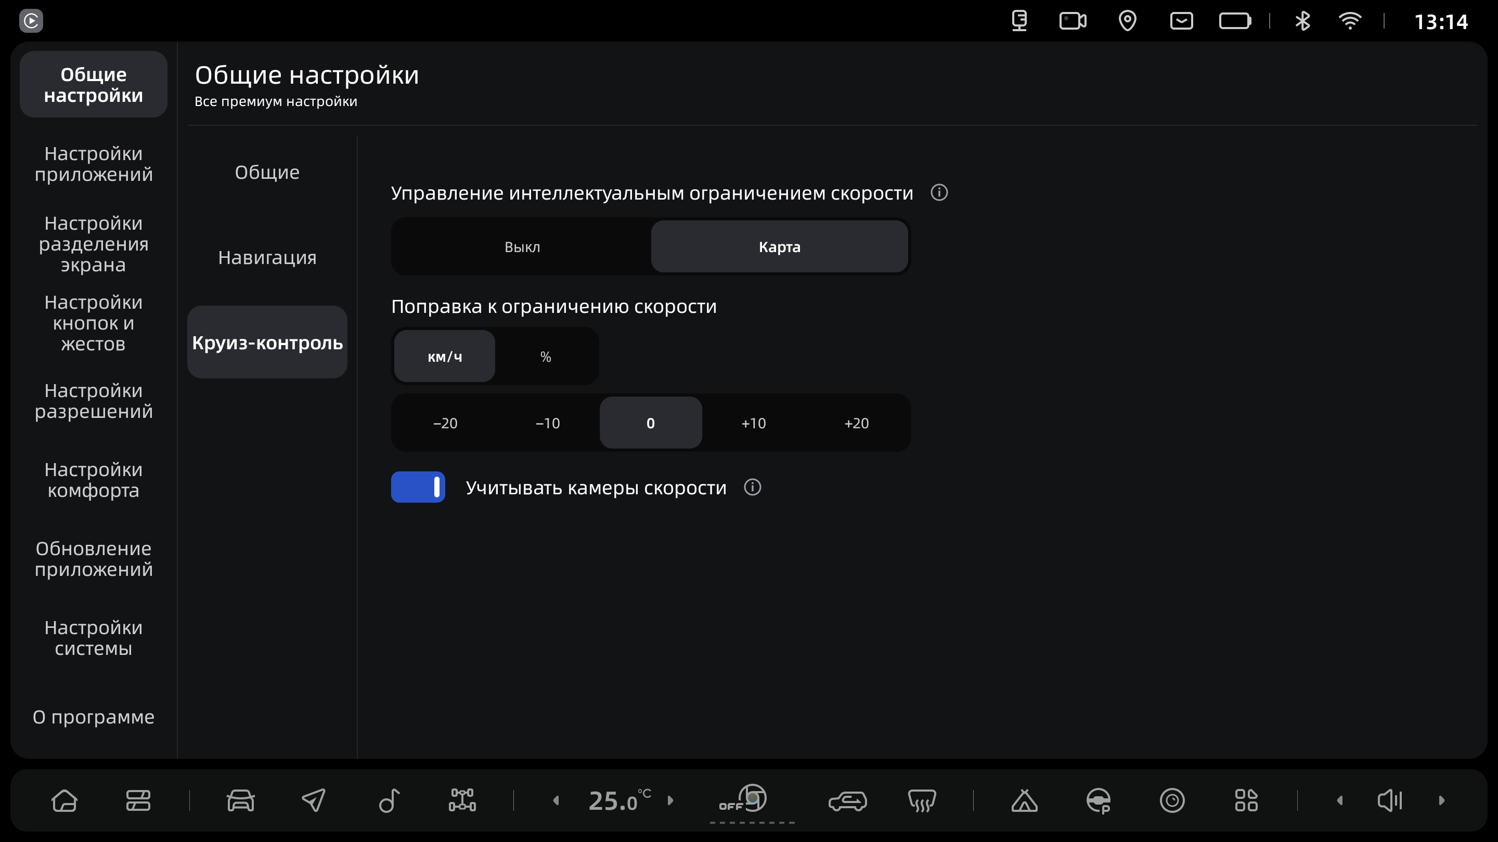
Task: Switch to the 'Навигация' sub-tab
Action: coord(267,257)
